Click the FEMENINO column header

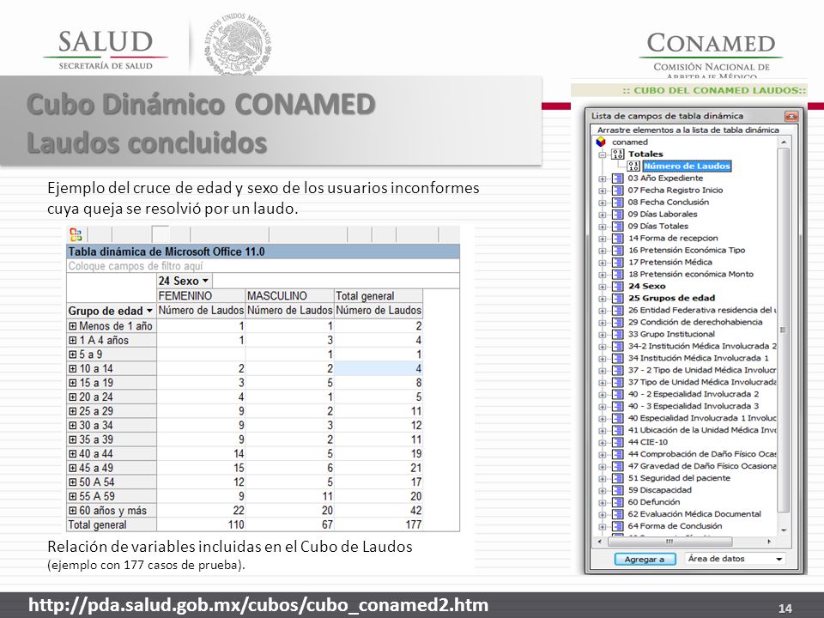[201, 296]
